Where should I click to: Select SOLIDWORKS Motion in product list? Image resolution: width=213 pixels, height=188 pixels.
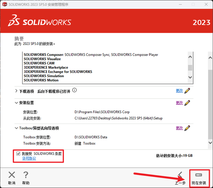click(x=41, y=80)
